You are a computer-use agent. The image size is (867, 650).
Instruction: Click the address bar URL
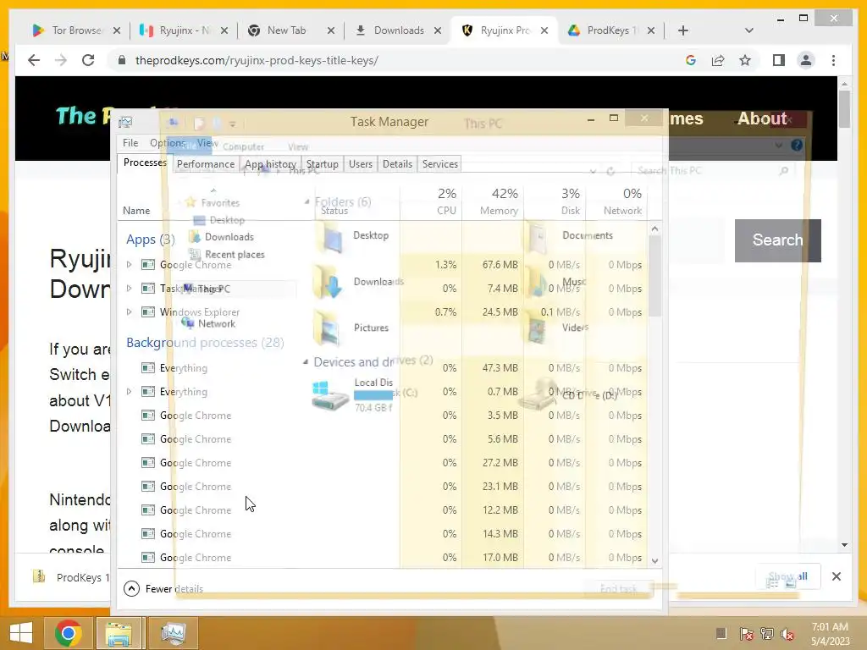click(257, 60)
